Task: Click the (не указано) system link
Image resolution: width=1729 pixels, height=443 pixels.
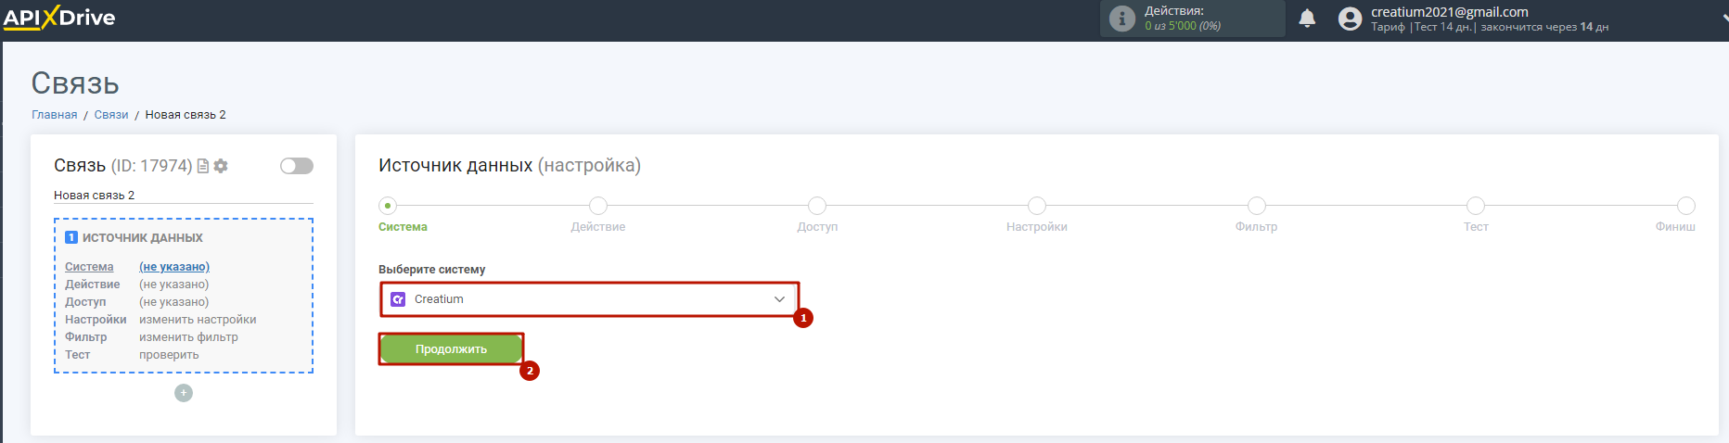Action: (x=174, y=267)
